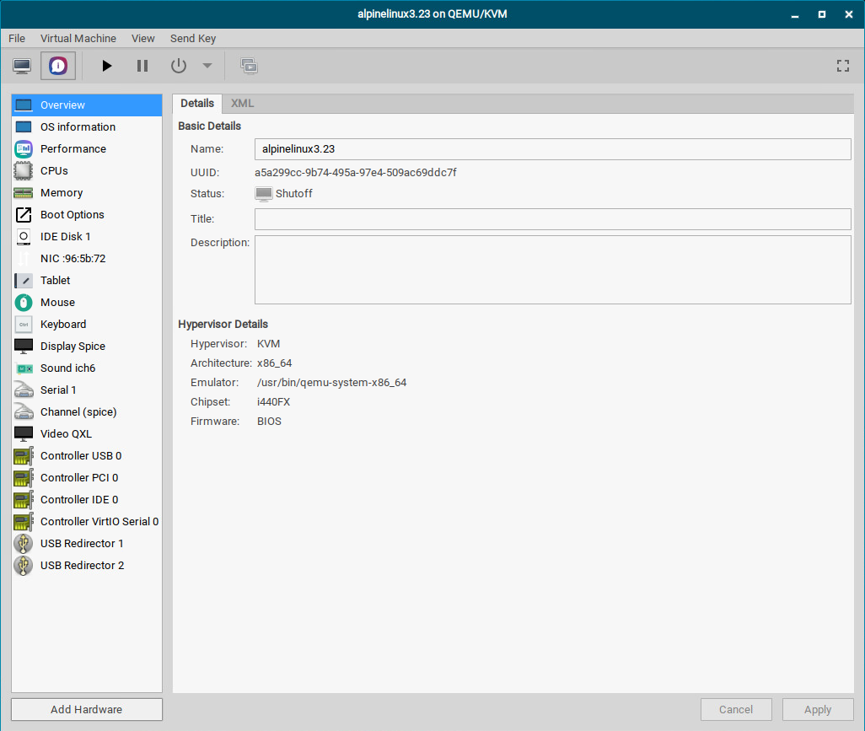Open Display Spice settings
Screen dimensions: 865x731
tap(87, 347)
